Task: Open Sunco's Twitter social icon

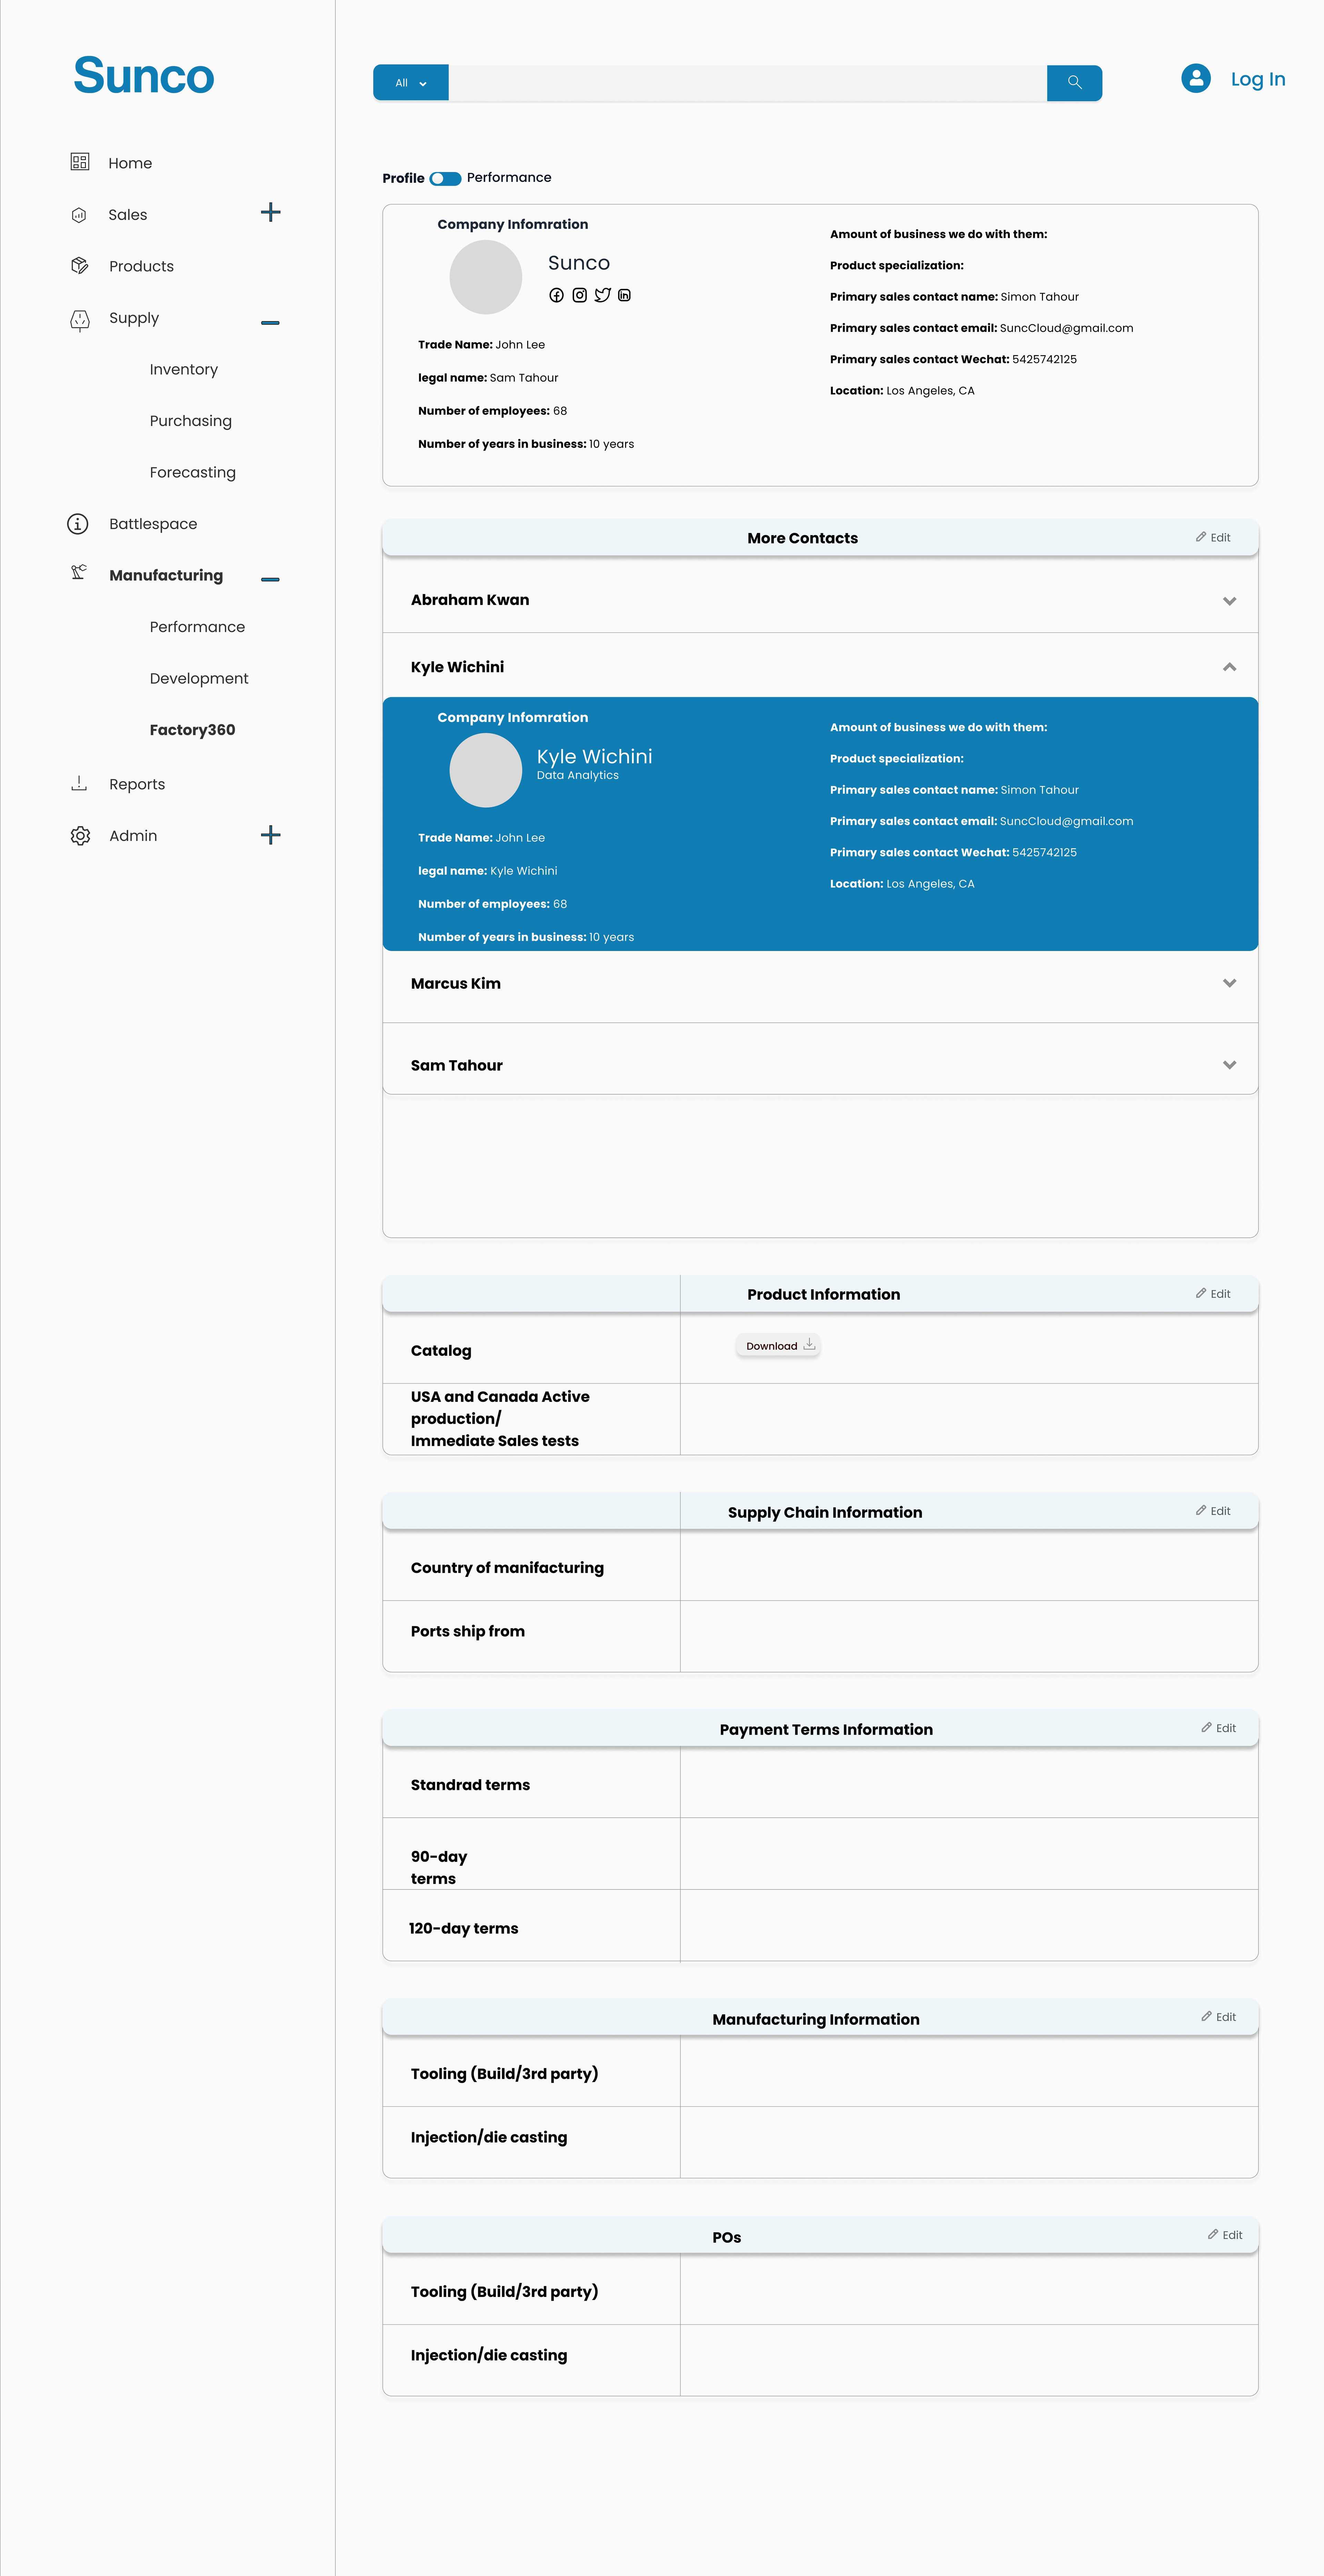Action: tap(603, 295)
